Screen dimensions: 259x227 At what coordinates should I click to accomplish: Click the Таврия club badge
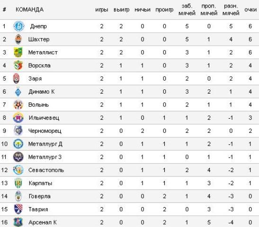18,209
